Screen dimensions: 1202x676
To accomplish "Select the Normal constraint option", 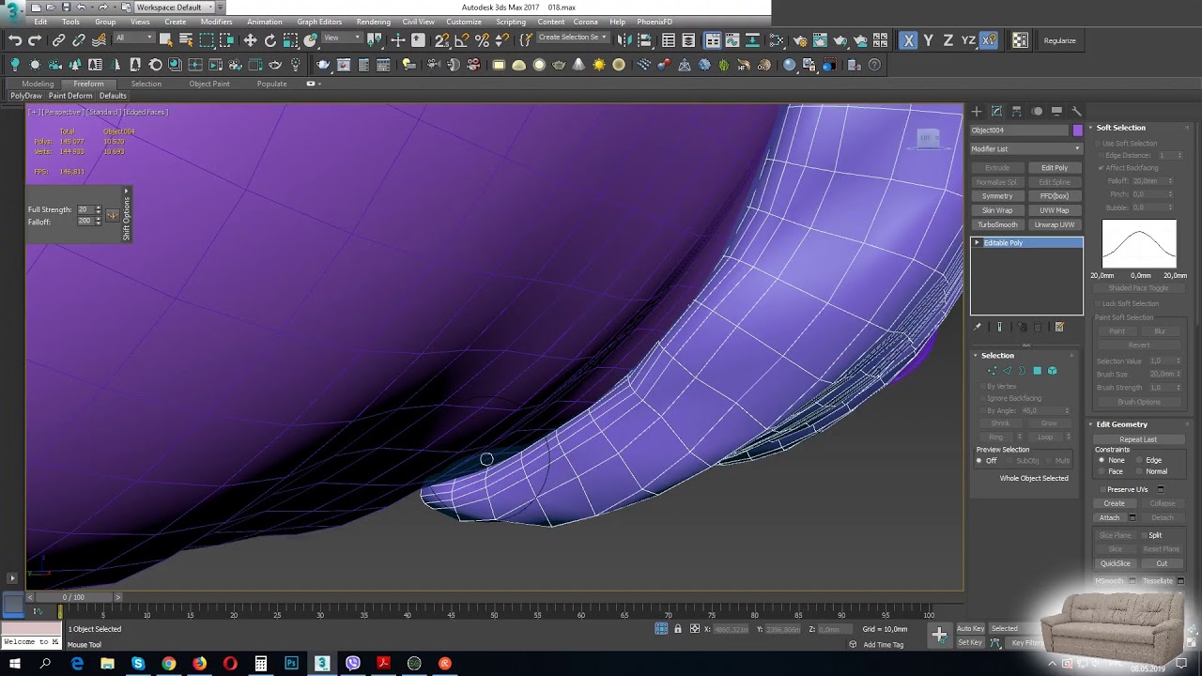I will 1140,471.
